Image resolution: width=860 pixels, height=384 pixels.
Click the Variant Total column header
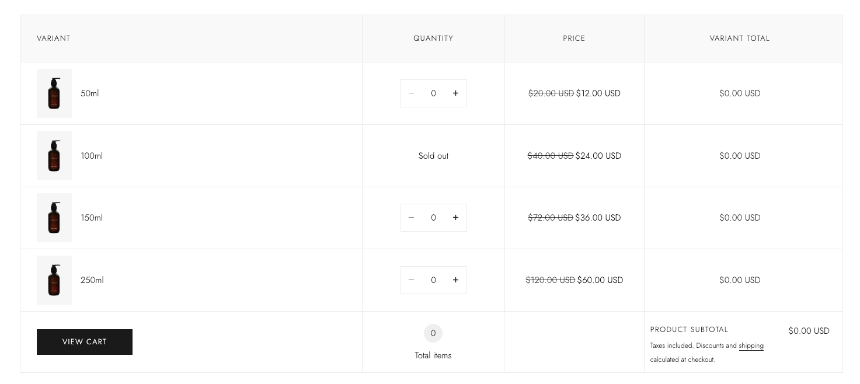pyautogui.click(x=740, y=39)
